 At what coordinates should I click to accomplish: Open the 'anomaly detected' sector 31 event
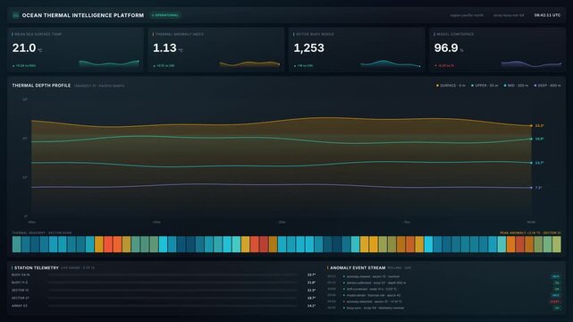(444, 301)
